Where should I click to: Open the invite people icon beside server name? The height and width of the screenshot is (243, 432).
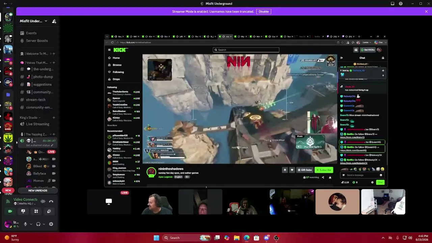point(54,21)
